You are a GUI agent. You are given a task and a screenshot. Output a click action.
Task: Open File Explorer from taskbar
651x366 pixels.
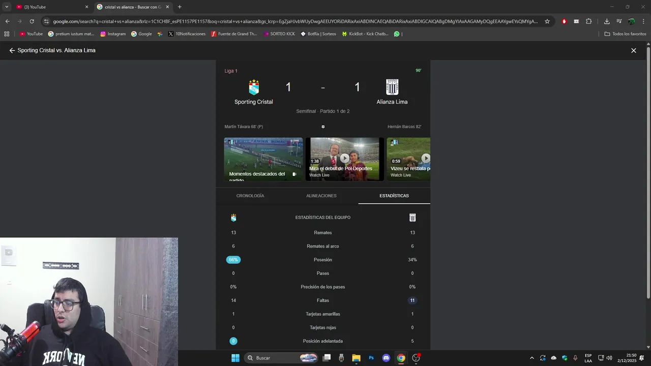[x=356, y=358]
